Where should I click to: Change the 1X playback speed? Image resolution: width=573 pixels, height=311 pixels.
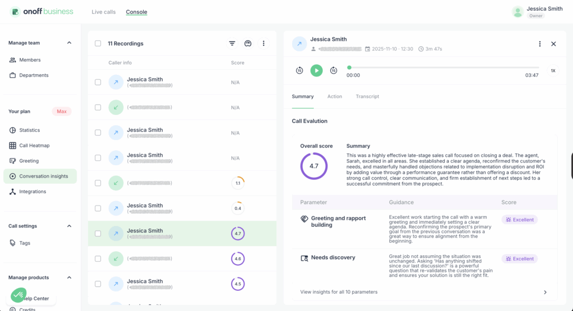[x=553, y=70]
